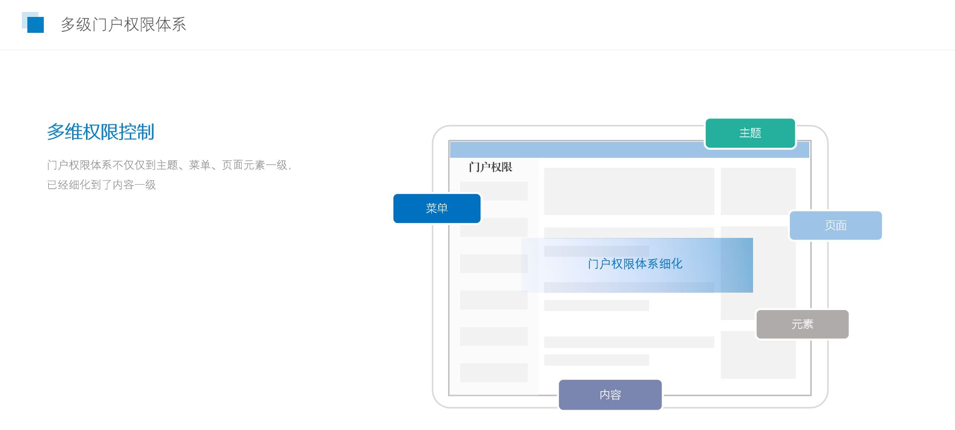Select the 多维权限控制 heading
The height and width of the screenshot is (430, 955).
coord(100,132)
